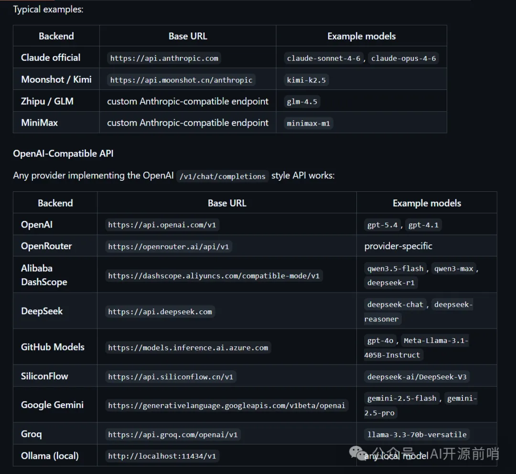516x474 pixels.
Task: Select the deepseek-ai/DeepSeek-V3 model code
Action: 417,377
